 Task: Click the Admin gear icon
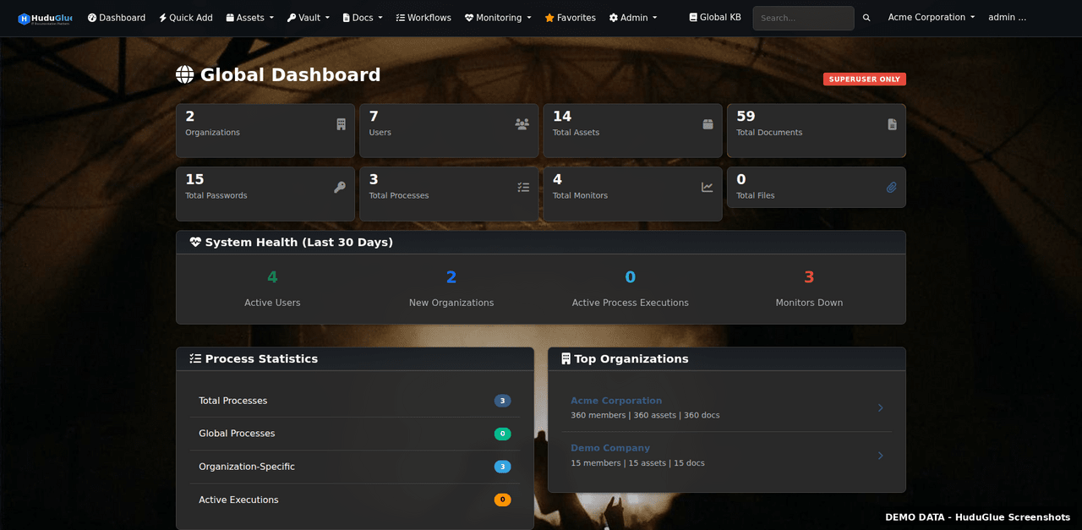click(x=614, y=18)
